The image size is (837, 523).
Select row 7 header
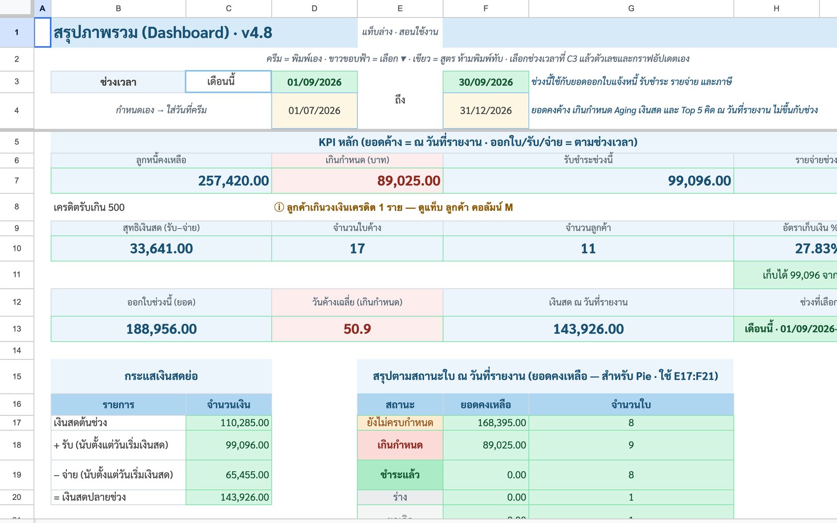click(17, 180)
